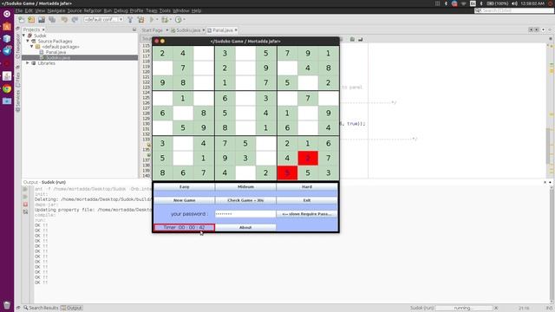Screen dimensions: 555x312
Task: Open the Navigate menu
Action: click(56, 10)
